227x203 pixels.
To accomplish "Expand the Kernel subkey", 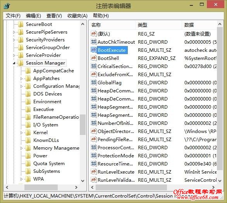I will pyautogui.click(x=21, y=133).
